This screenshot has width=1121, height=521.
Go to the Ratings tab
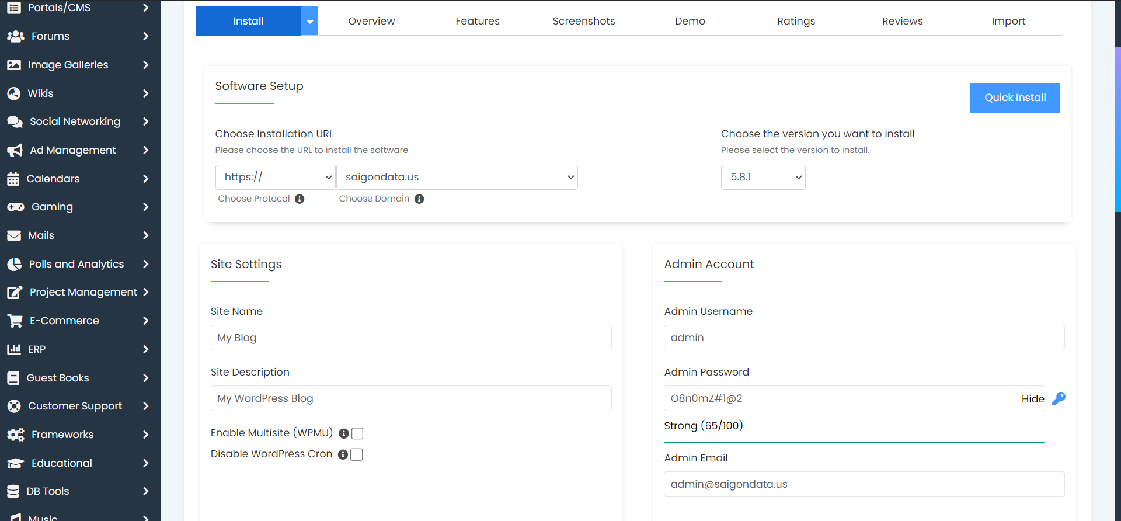pos(796,21)
